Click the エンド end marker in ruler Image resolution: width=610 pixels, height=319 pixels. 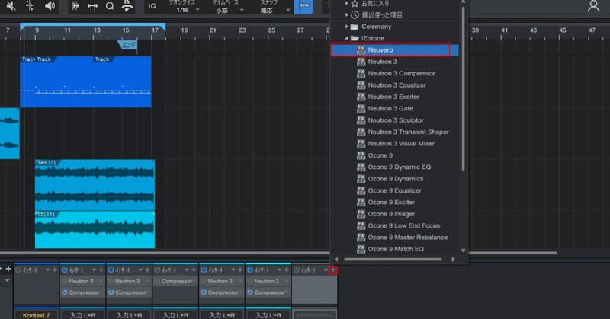coord(128,45)
